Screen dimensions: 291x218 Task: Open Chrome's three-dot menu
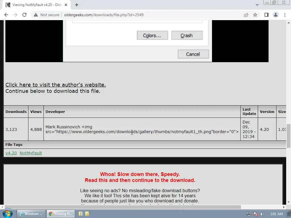pos(285,15)
